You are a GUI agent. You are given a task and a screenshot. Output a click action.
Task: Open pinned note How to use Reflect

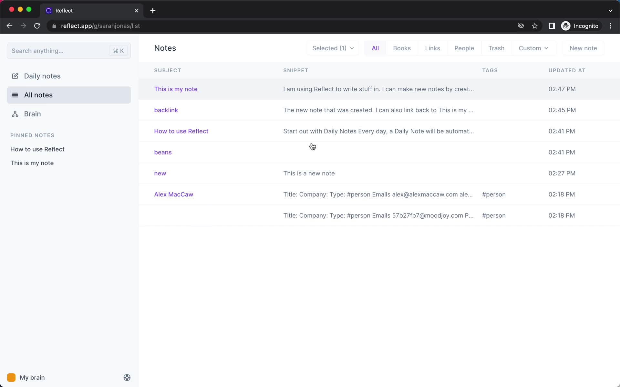(37, 149)
